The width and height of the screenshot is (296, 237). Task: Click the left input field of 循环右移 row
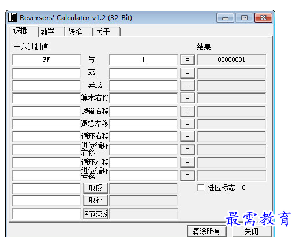[x=47, y=136]
